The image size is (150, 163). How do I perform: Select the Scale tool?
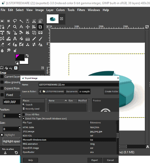(x=15, y=33)
